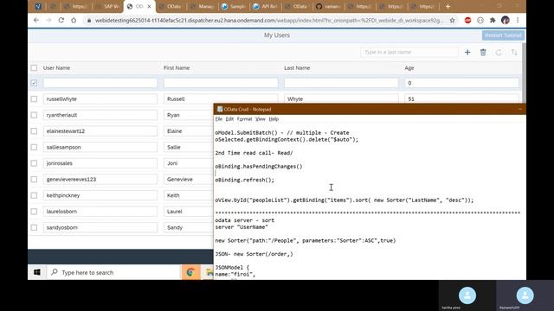
Task: Open Notepad Edit menu
Action: coord(229,119)
